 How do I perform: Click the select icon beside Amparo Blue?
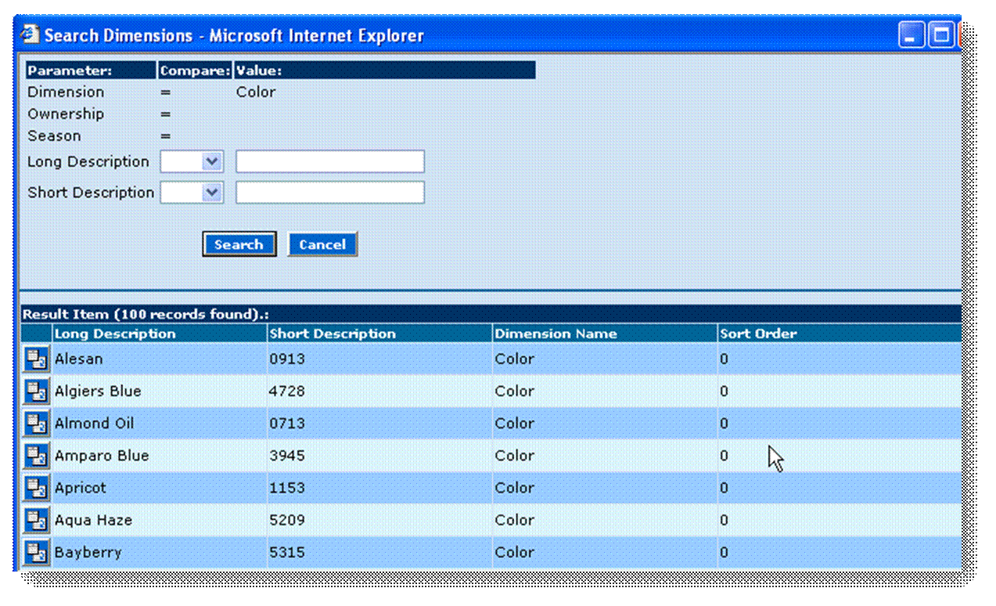point(36,456)
